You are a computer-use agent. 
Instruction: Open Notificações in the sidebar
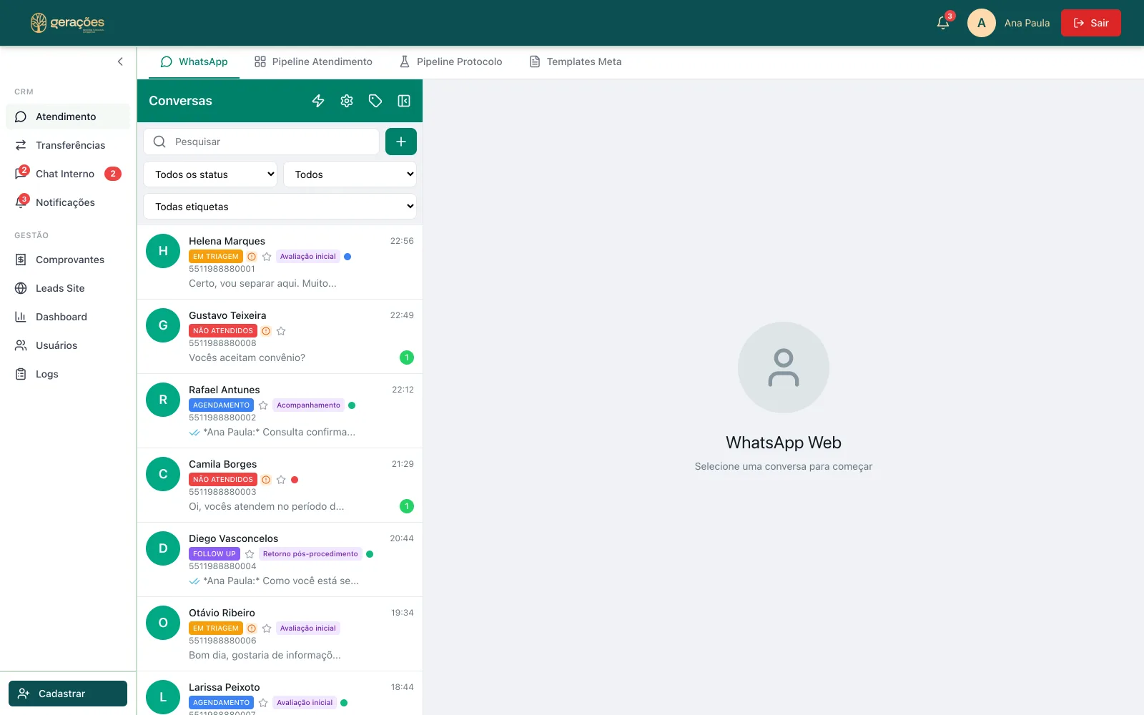pos(68,202)
